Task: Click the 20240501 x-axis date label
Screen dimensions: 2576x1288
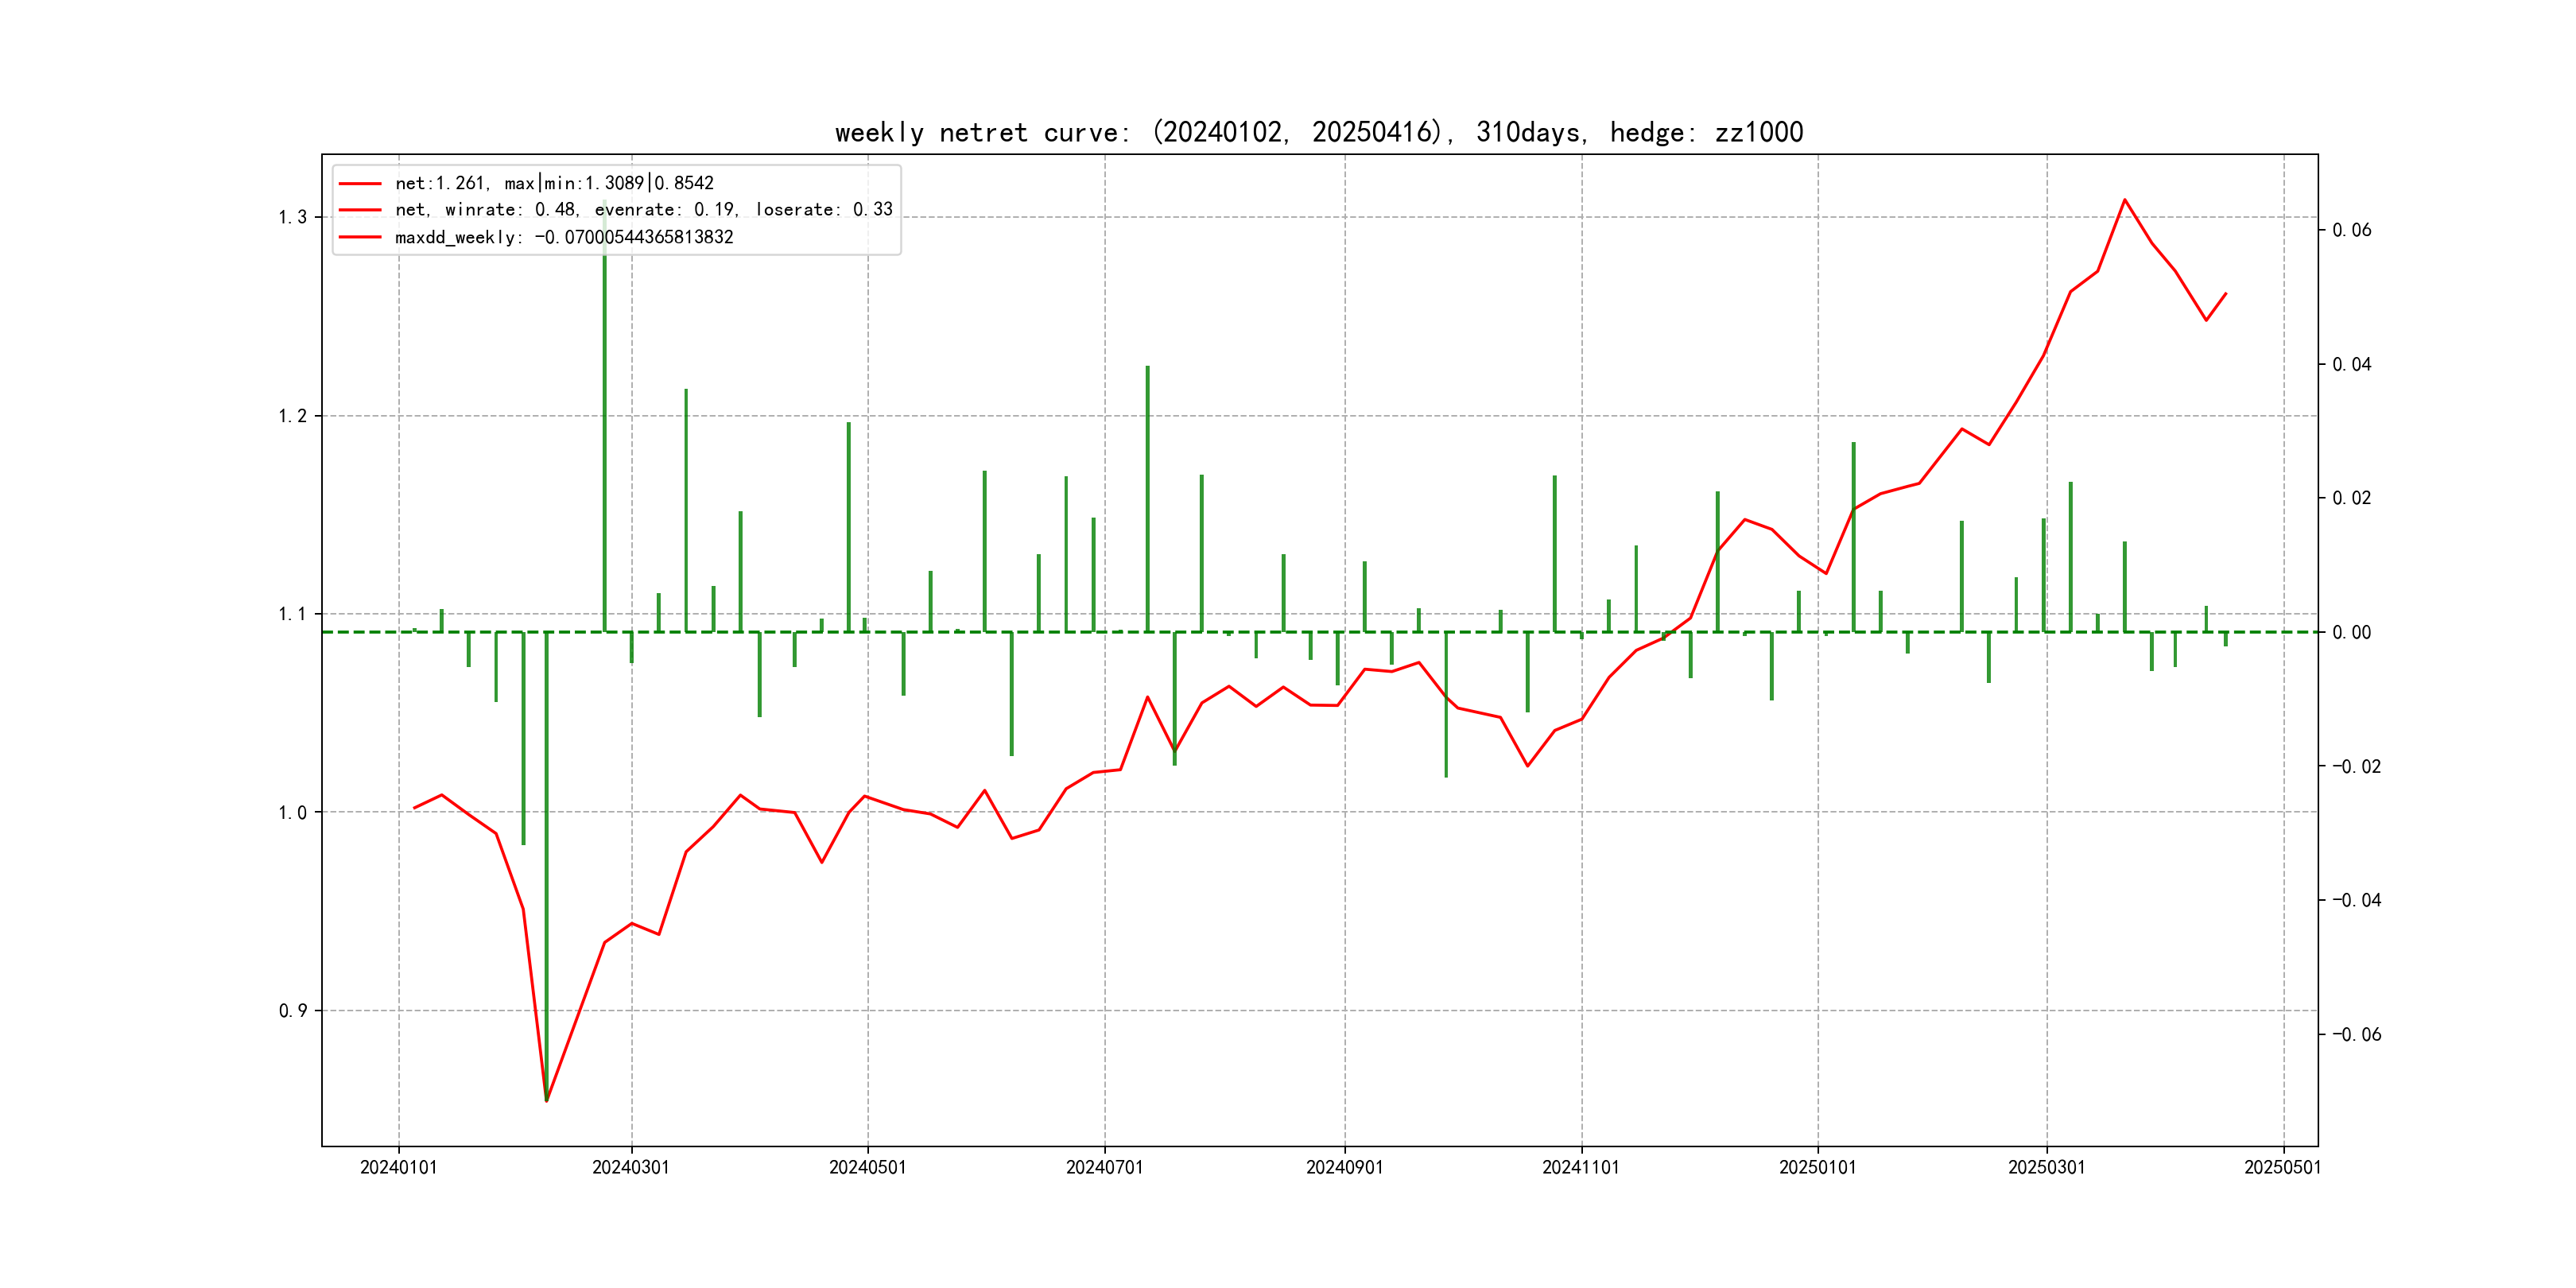Action: [867, 1168]
